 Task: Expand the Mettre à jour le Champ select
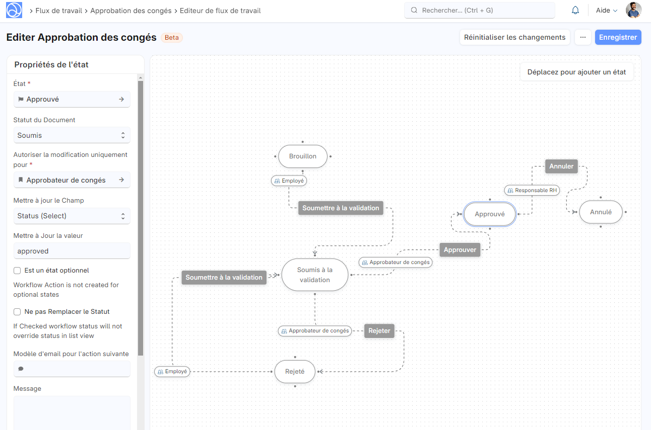coord(72,216)
